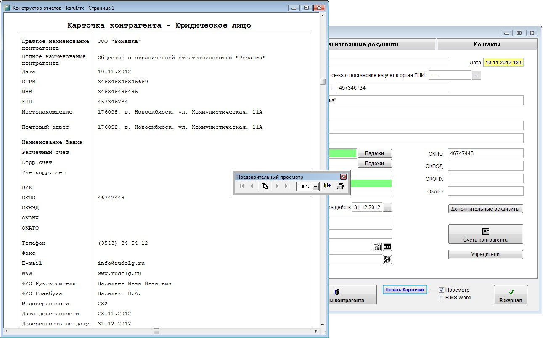
Task: Close preview using the door icon
Action: coord(327,186)
